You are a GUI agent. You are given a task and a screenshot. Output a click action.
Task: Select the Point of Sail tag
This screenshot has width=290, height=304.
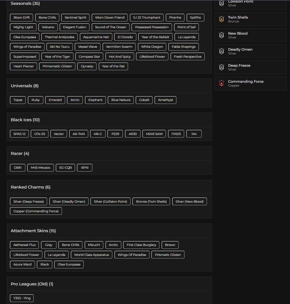tap(187, 27)
